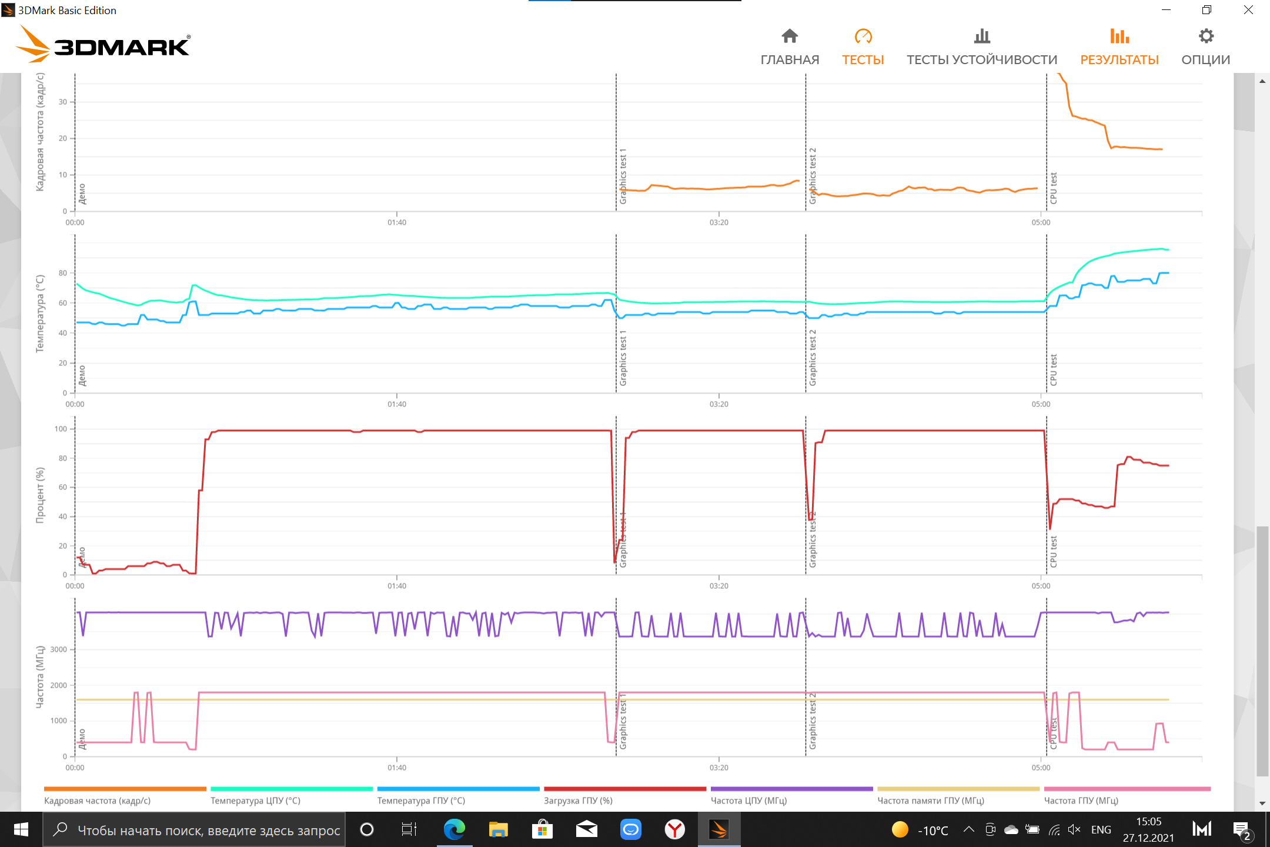Click the ENG language indicator
1270x847 pixels.
pyautogui.click(x=1101, y=829)
